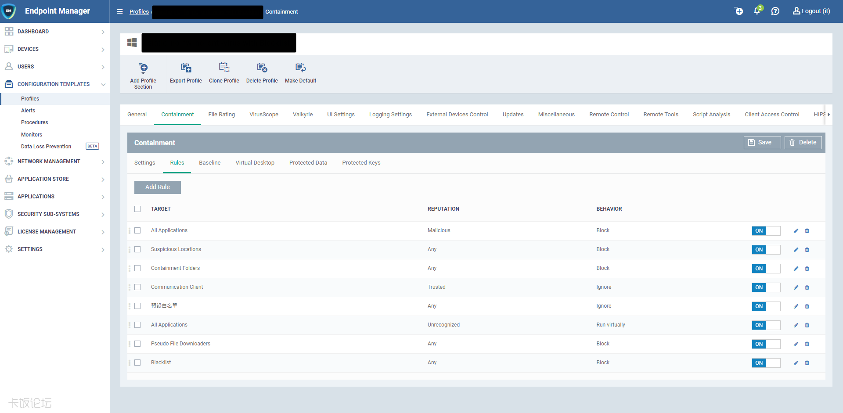Click the Delete Profile icon
The height and width of the screenshot is (413, 843).
coord(262,68)
